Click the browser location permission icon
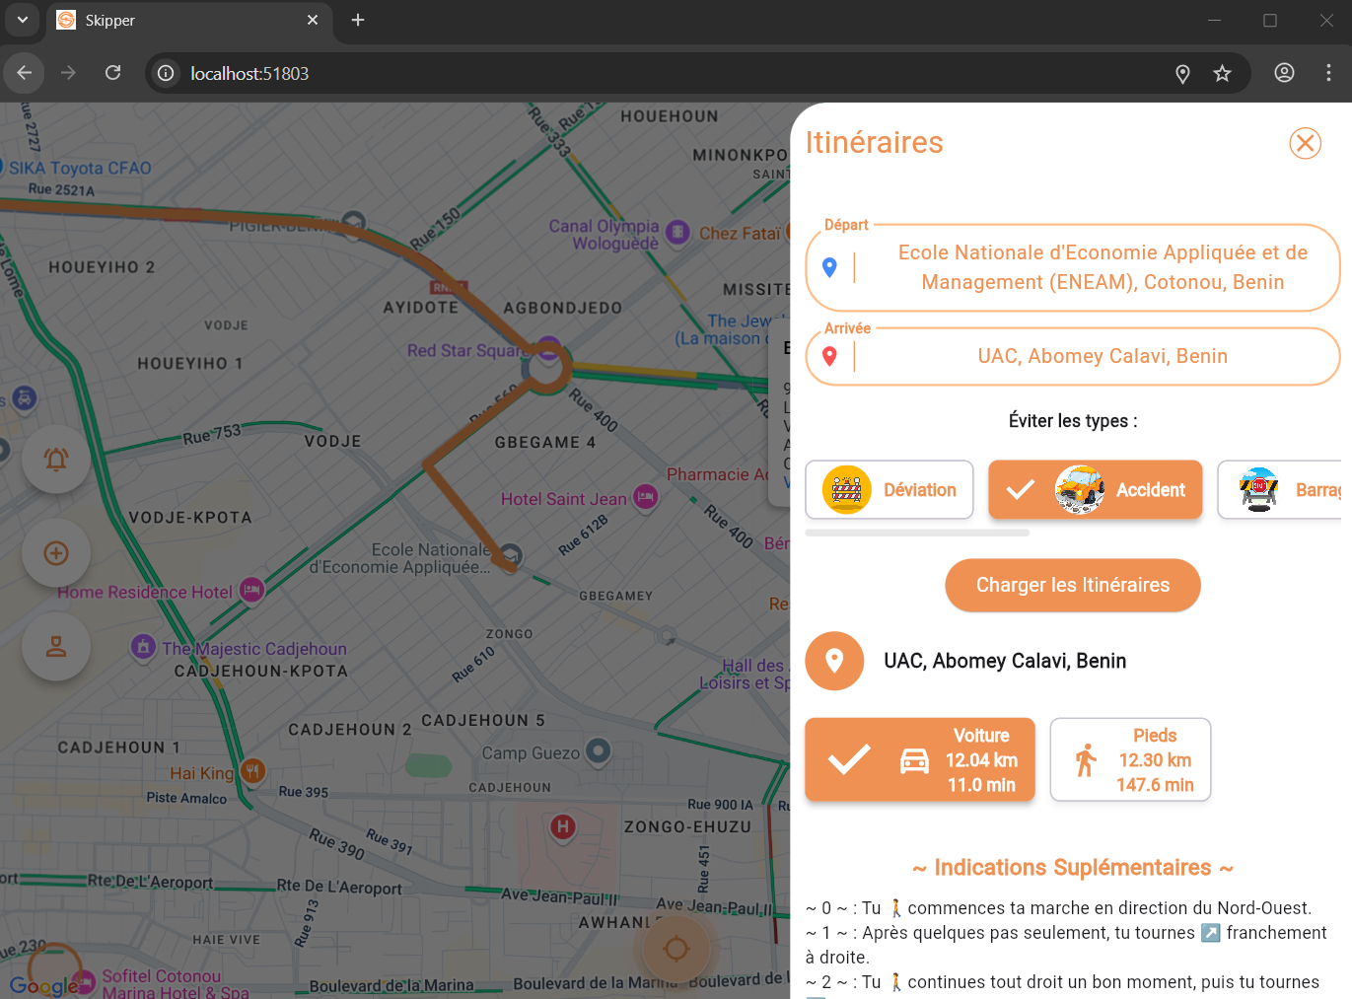 [1182, 74]
